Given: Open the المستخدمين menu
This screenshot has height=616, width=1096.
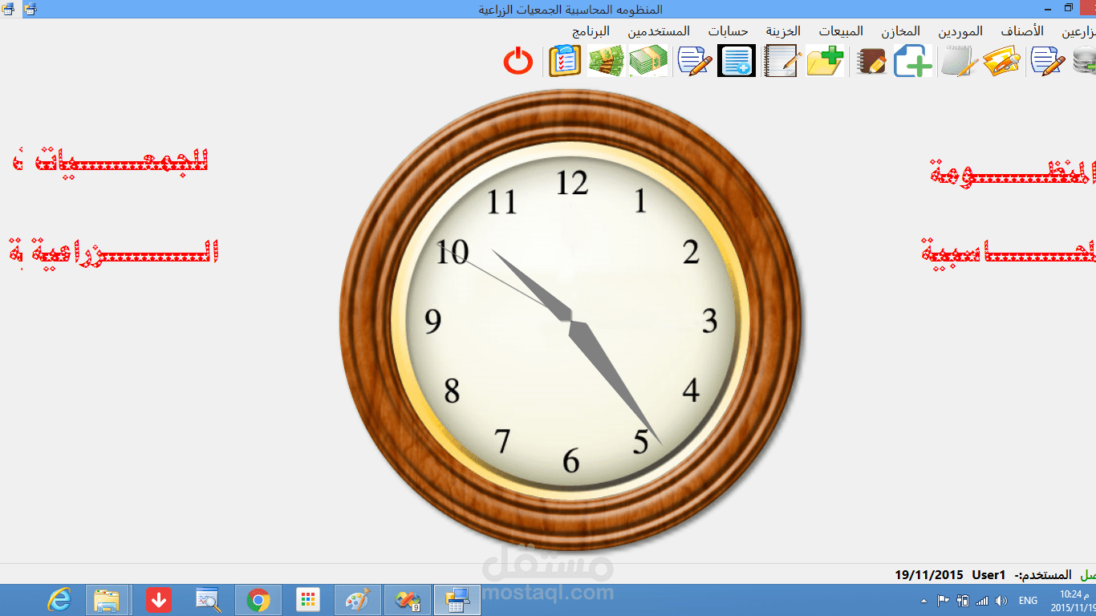Looking at the screenshot, I should point(659,31).
